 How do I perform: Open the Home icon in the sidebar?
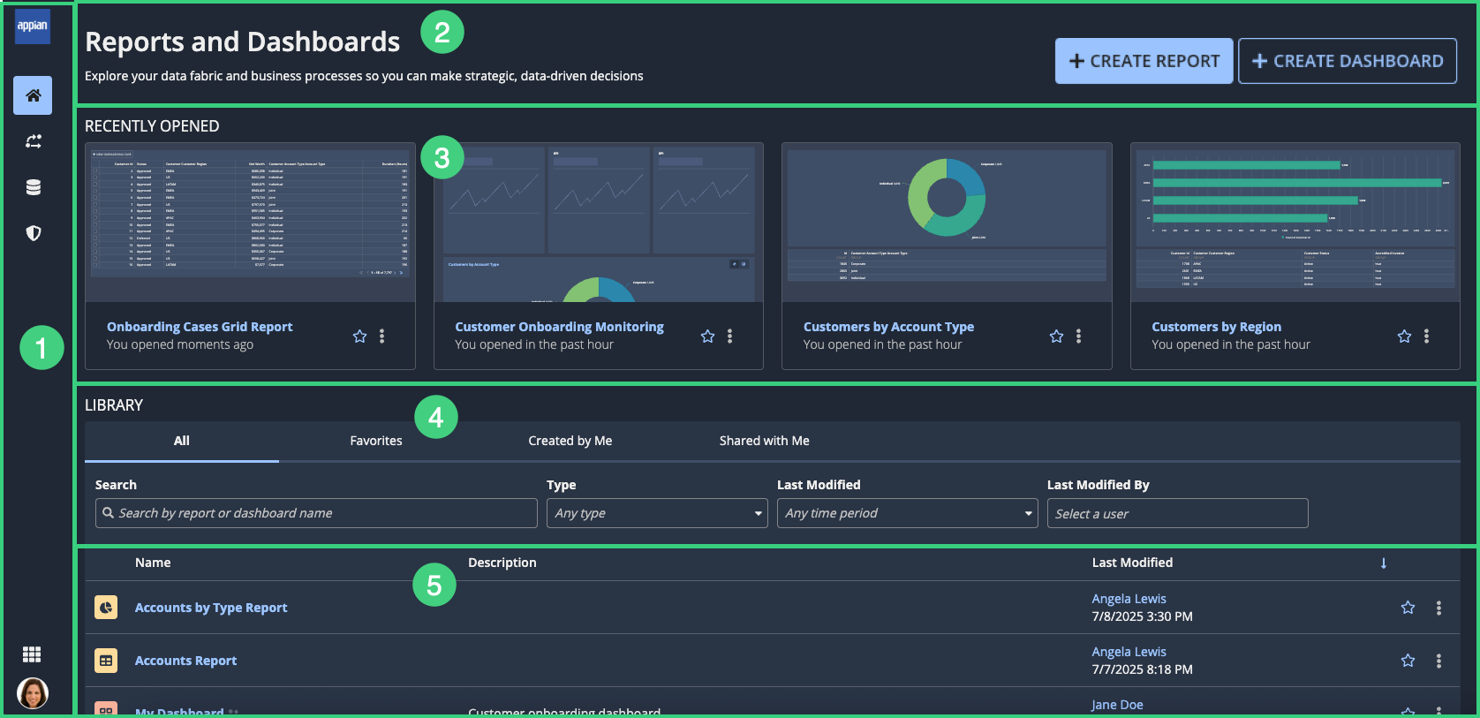pos(33,95)
